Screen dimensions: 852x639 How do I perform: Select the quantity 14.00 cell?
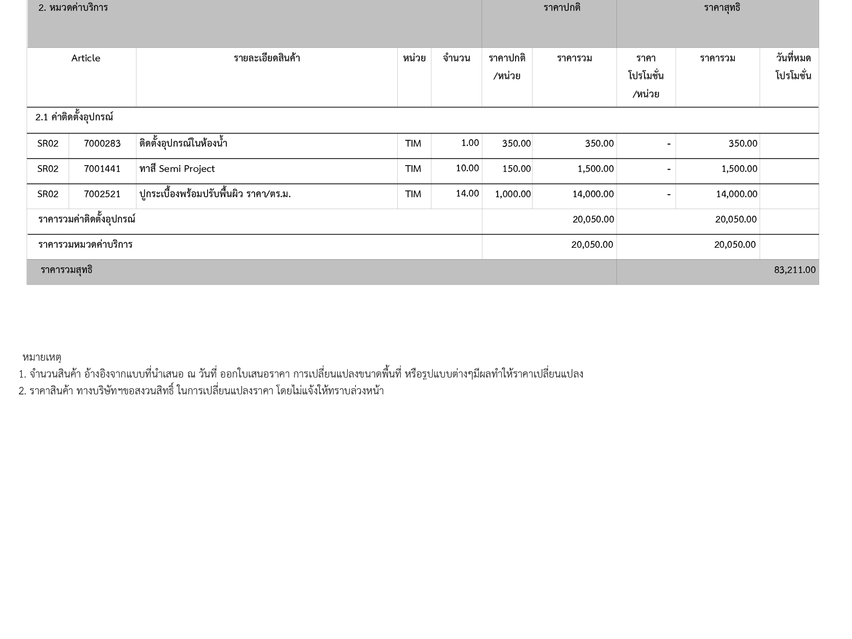467,193
